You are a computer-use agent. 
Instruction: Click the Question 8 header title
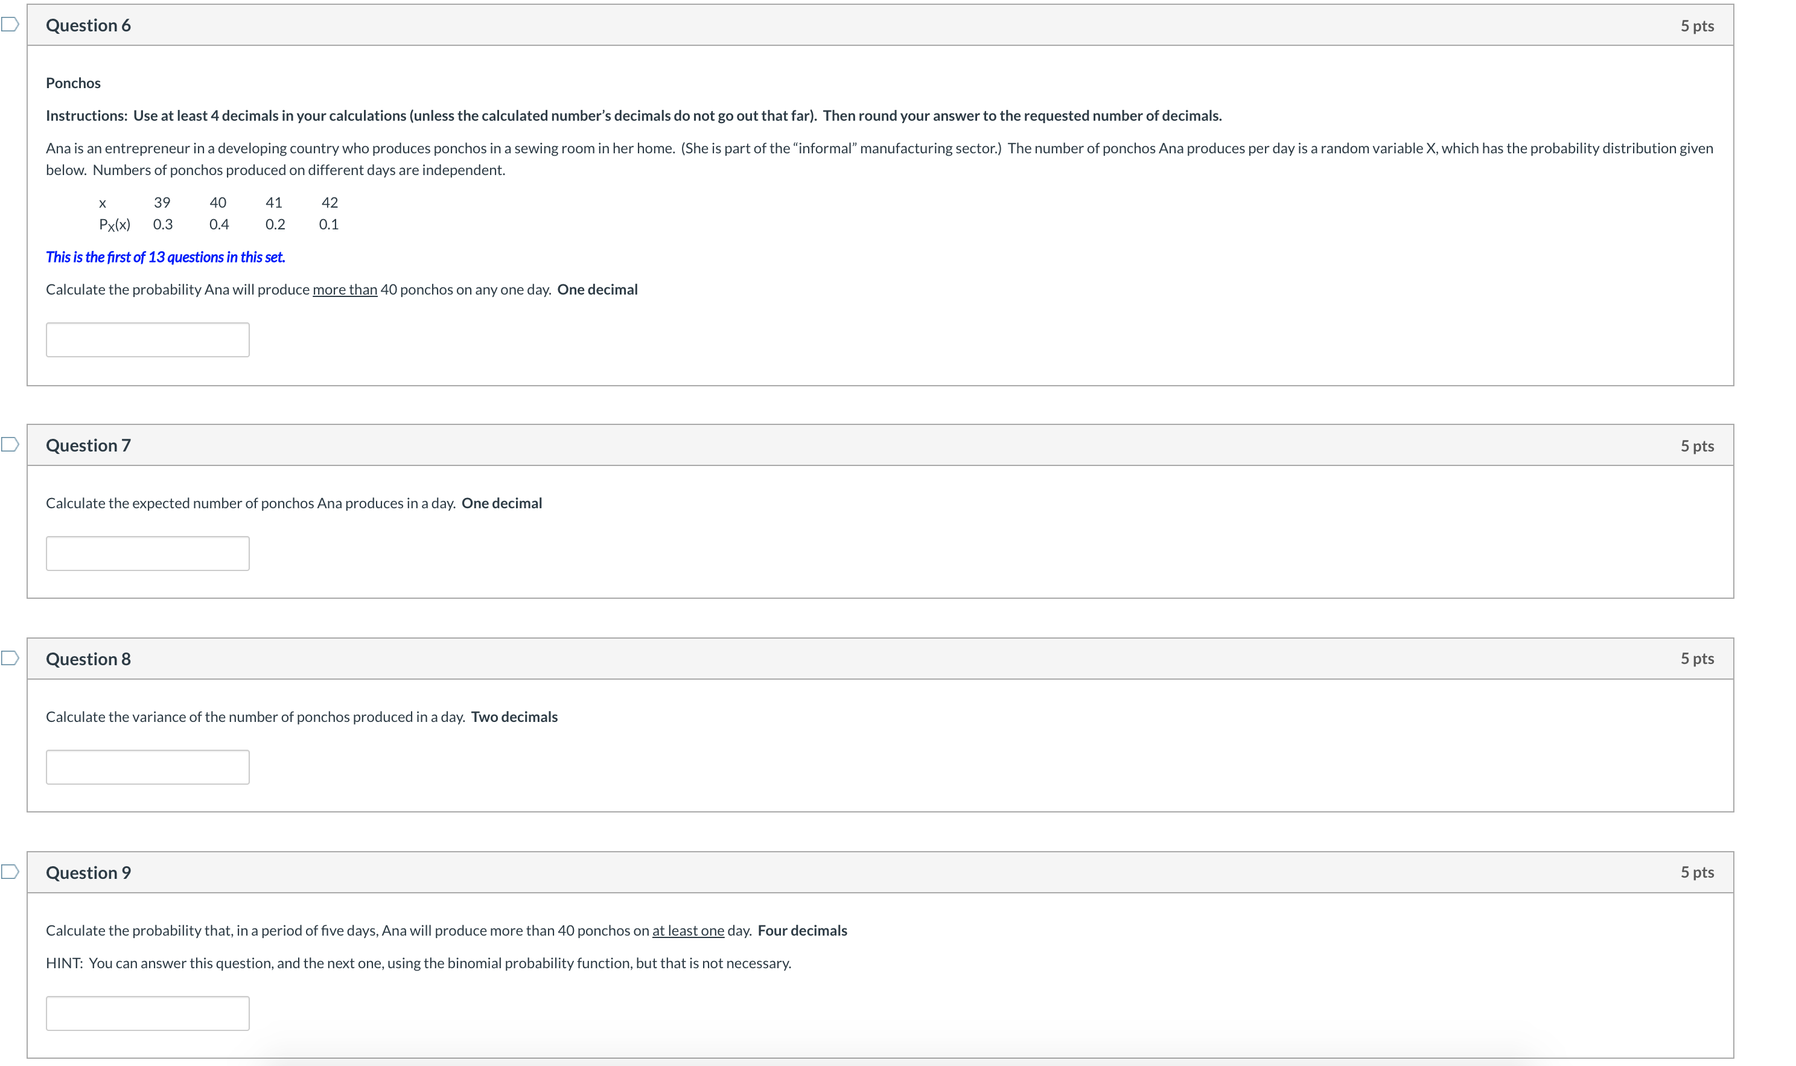88,659
